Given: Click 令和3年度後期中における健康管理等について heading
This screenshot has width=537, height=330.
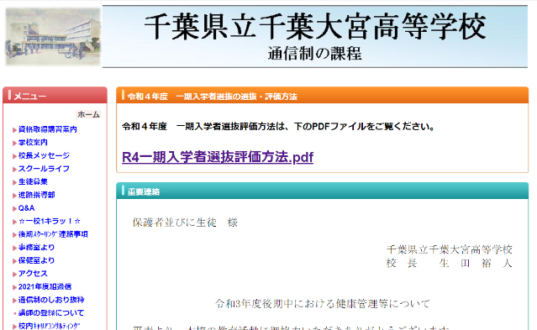Looking at the screenshot, I should [322, 304].
